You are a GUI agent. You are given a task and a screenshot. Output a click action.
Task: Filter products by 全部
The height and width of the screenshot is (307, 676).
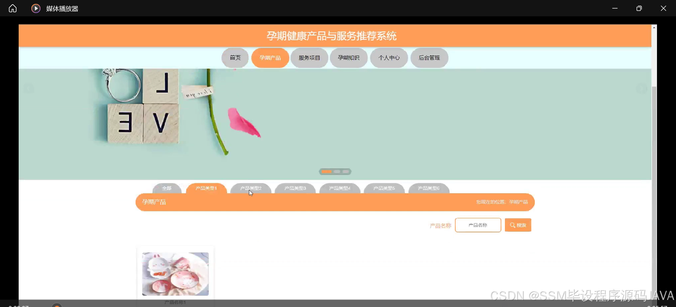[x=167, y=188]
